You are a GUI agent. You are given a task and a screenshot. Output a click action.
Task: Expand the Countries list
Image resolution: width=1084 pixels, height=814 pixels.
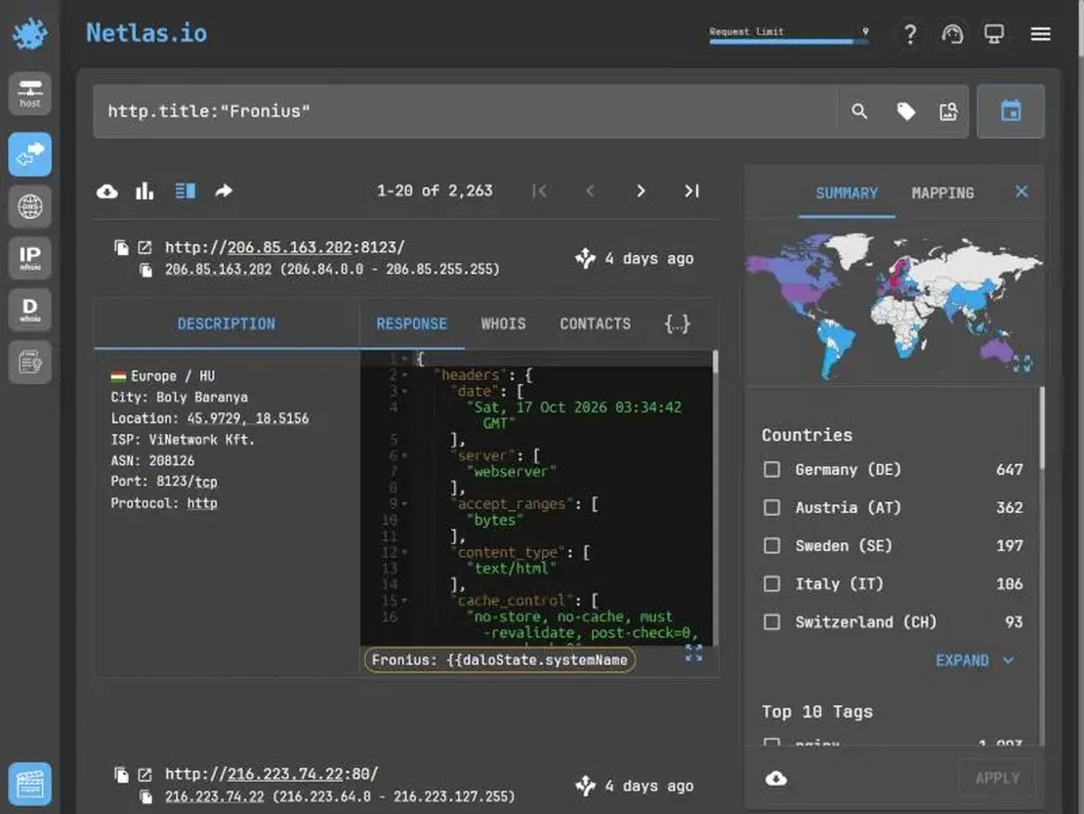[x=975, y=661]
